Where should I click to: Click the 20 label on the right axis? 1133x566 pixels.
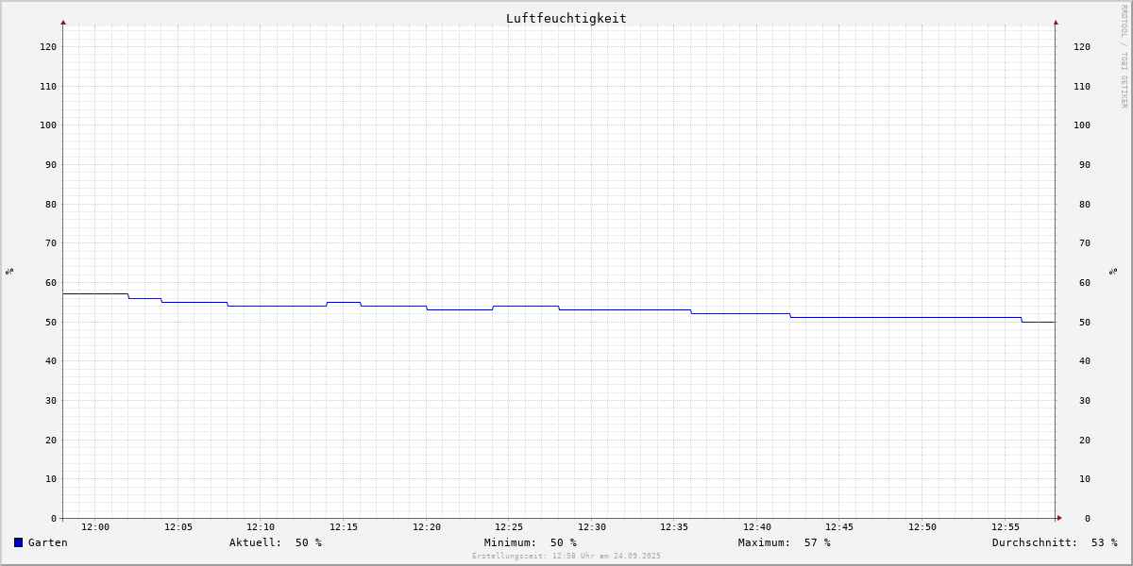(1085, 440)
